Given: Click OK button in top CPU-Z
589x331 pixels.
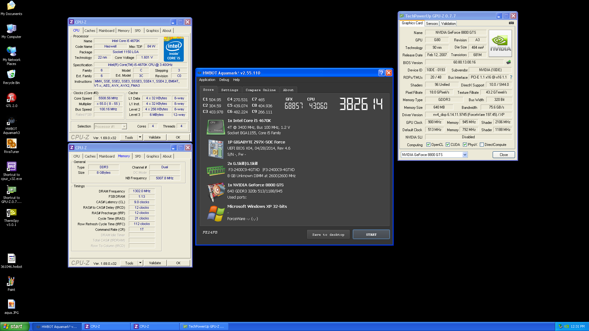Looking at the screenshot, I should point(178,137).
